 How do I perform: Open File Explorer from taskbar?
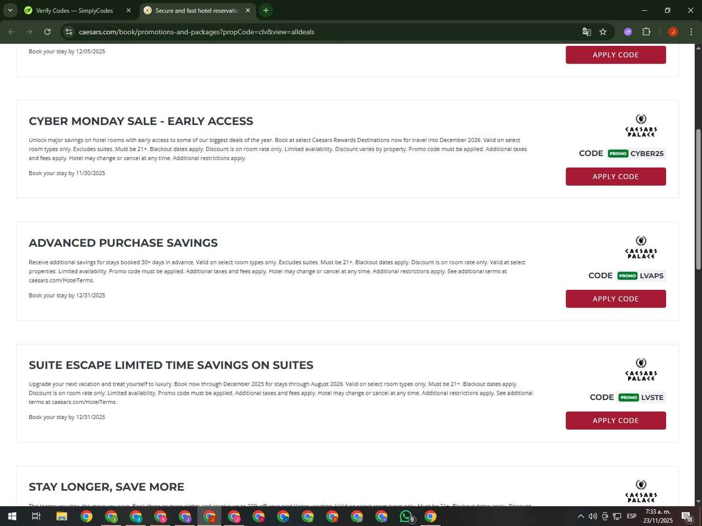coord(62,516)
